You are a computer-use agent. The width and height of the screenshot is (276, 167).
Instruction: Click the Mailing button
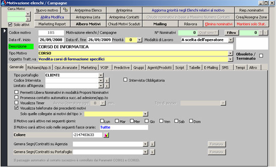(x=160, y=24)
